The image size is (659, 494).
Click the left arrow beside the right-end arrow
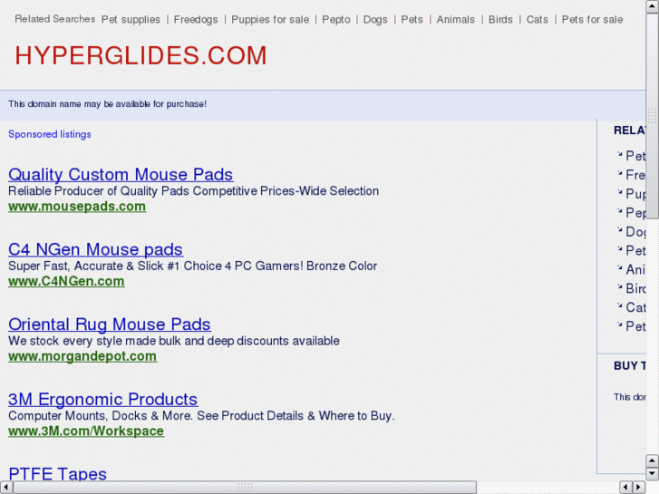click(x=626, y=488)
